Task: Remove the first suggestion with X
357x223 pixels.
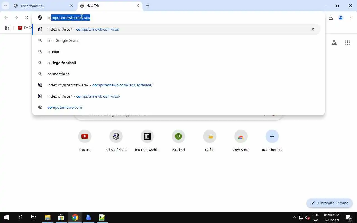Action: 313,29
